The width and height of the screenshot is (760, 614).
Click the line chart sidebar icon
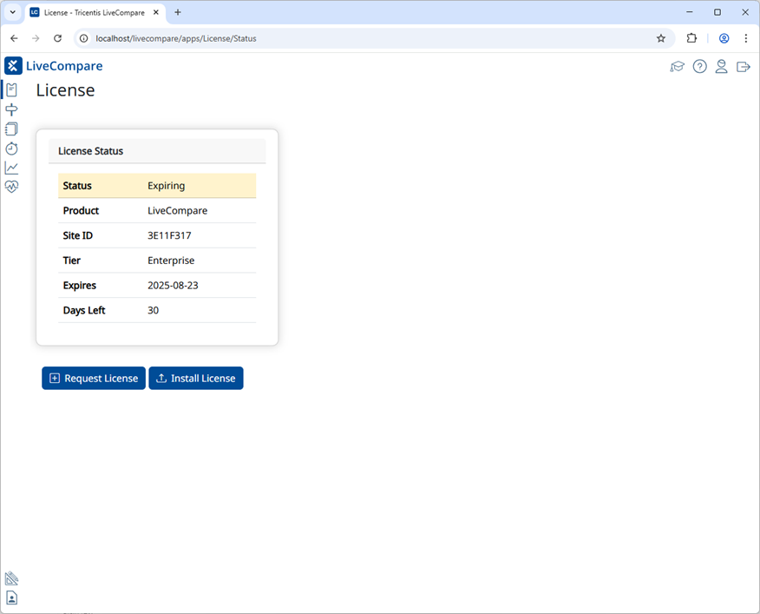click(x=11, y=168)
